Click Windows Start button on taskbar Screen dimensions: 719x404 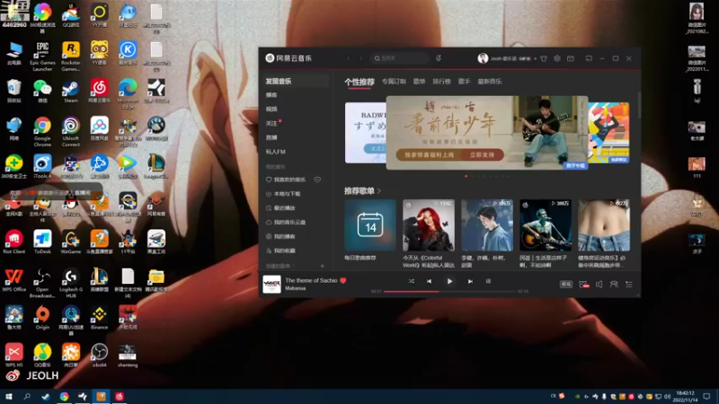8,397
